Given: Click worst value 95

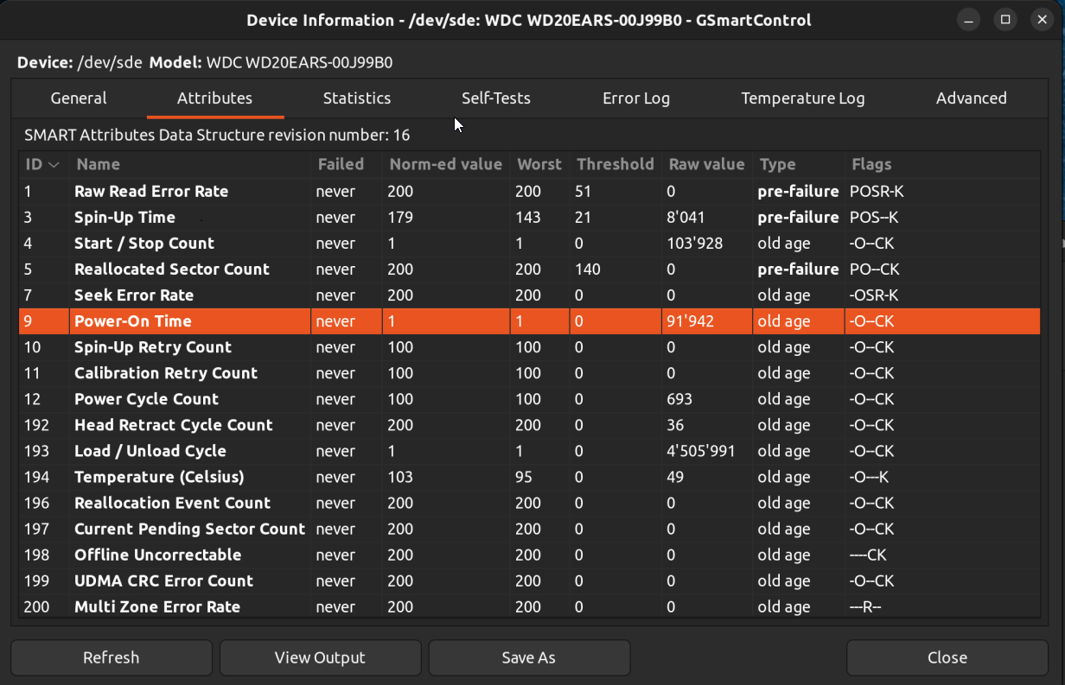Looking at the screenshot, I should (524, 477).
